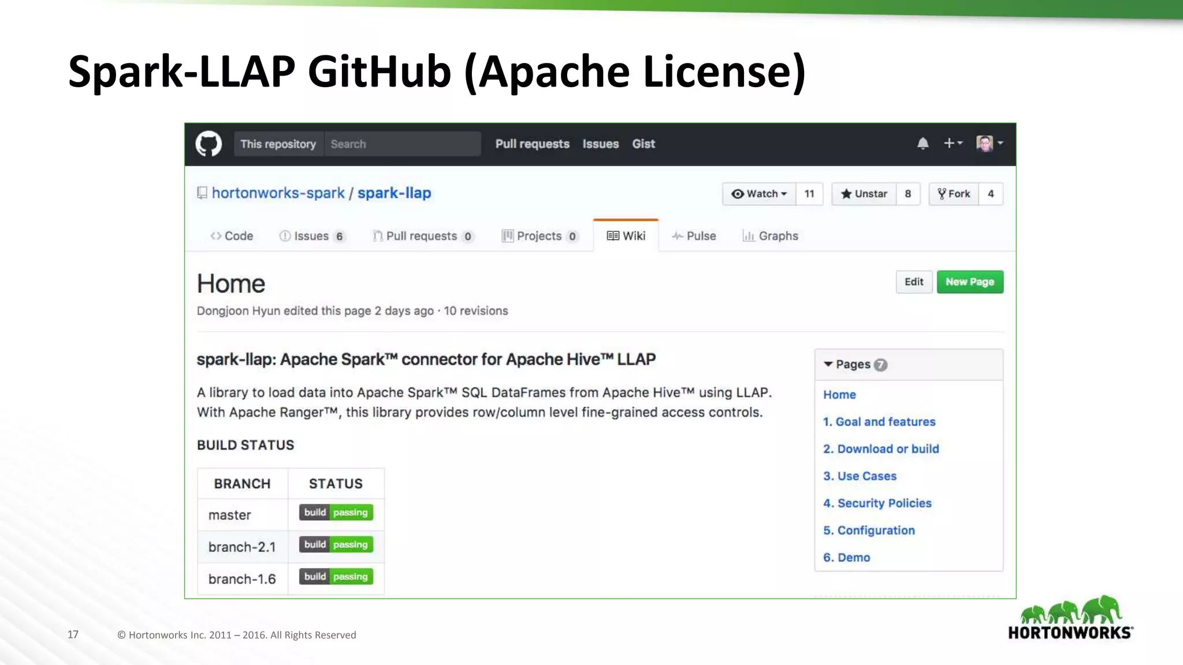The height and width of the screenshot is (665, 1183).
Task: Click the forks count 4
Action: 991,194
